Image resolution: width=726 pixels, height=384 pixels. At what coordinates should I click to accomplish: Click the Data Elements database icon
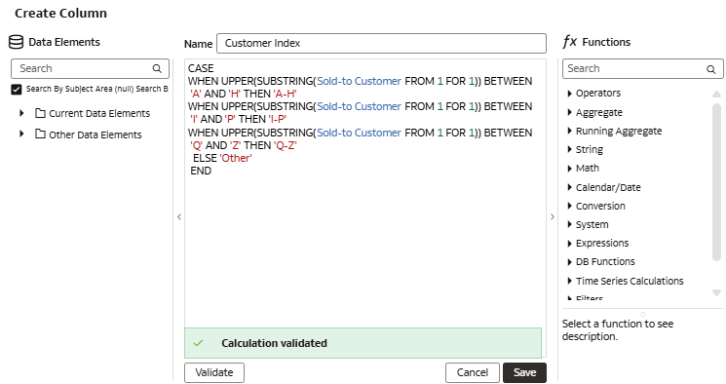pos(17,42)
